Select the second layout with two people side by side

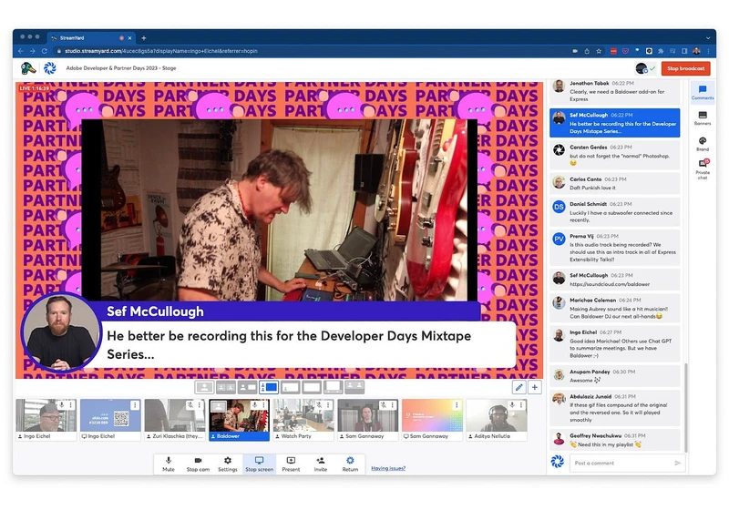[226, 387]
